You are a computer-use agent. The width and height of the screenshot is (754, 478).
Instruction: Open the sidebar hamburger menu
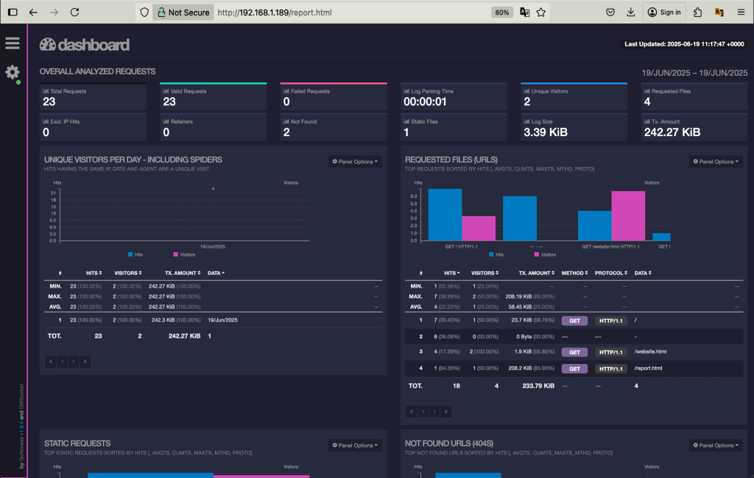click(x=12, y=43)
